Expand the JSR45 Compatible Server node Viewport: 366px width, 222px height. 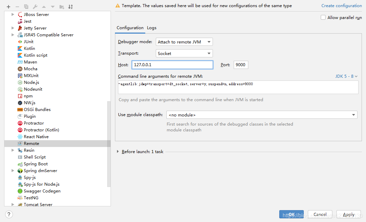[x=13, y=35]
